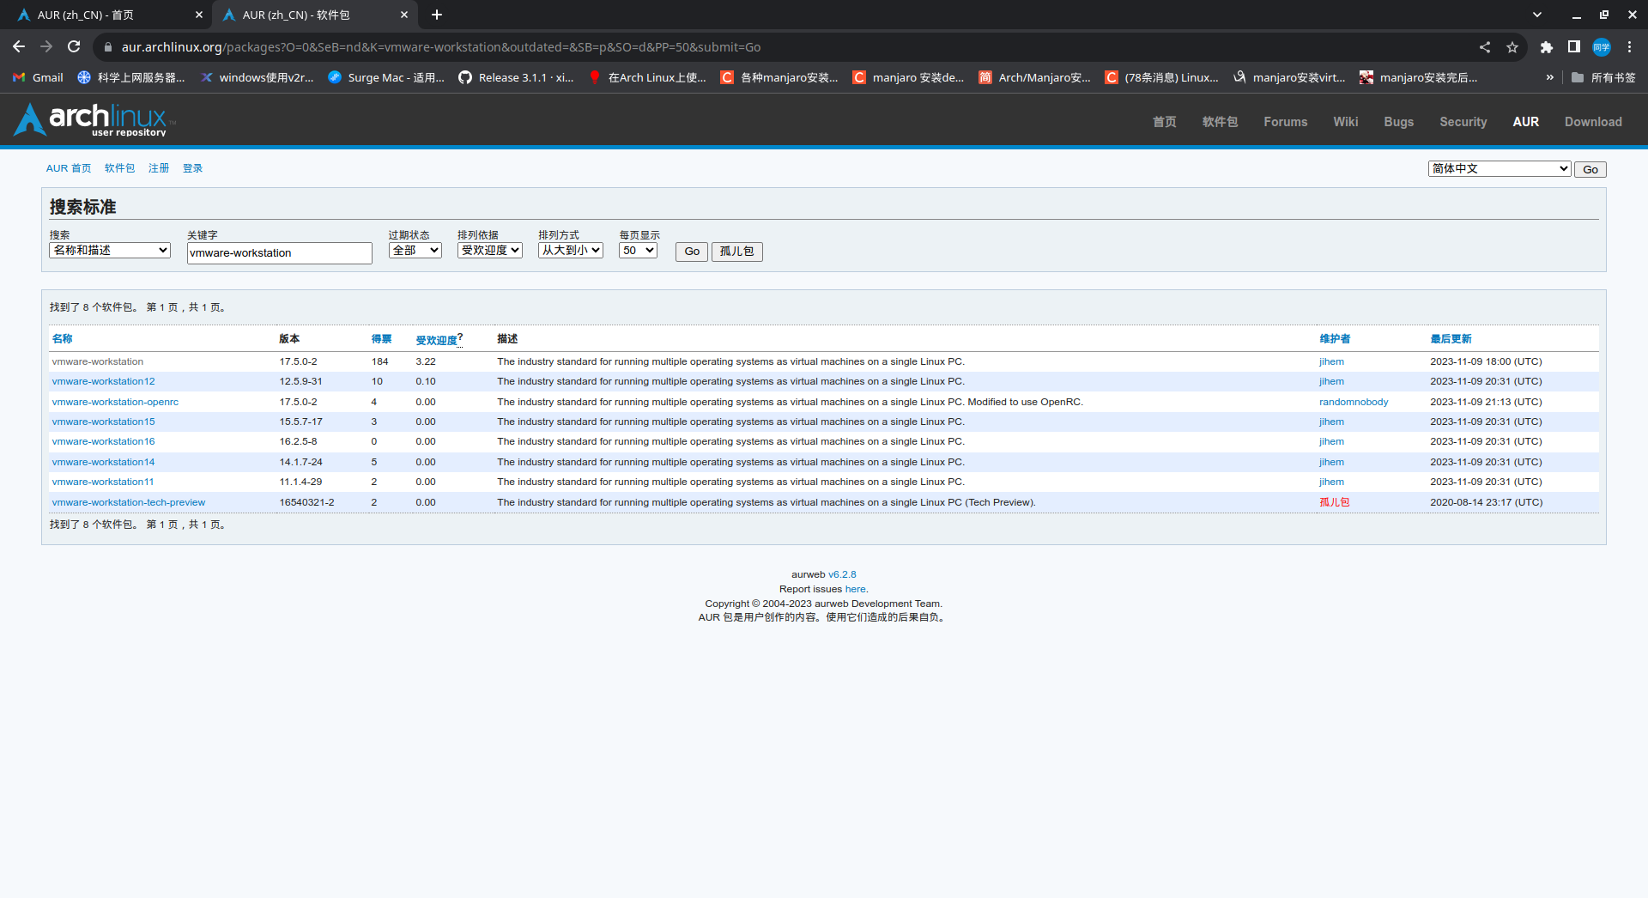
Task: Share this page via the share icon
Action: click(x=1485, y=47)
